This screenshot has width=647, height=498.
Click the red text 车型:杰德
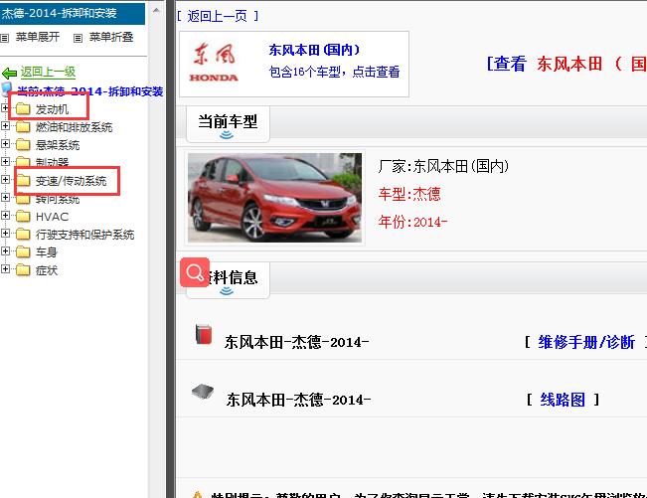[x=409, y=194]
